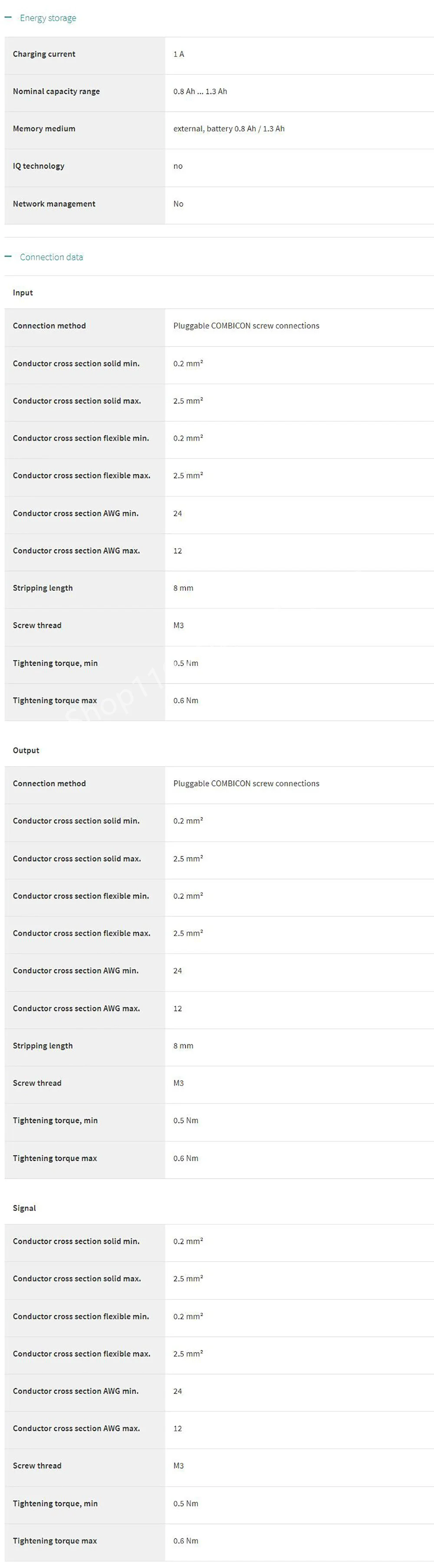Select the IQ technology row label
Image resolution: width=434 pixels, height=1562 pixels.
[38, 166]
